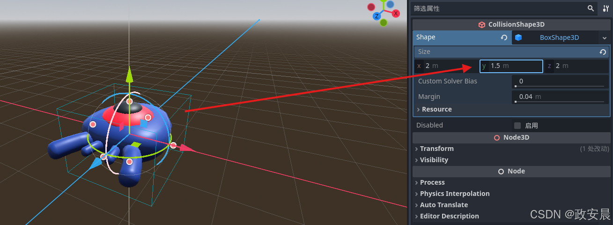Adjust the Margin value slider
The image size is (613, 225).
coord(559,102)
